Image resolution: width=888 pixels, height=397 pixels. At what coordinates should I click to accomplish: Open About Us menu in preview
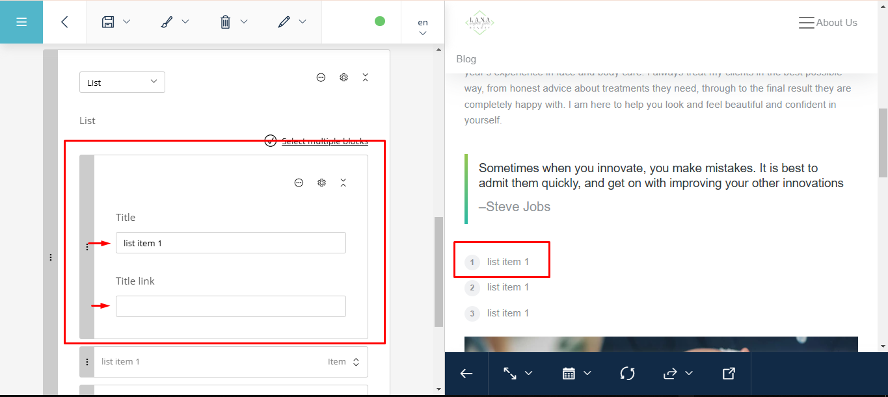coord(827,23)
